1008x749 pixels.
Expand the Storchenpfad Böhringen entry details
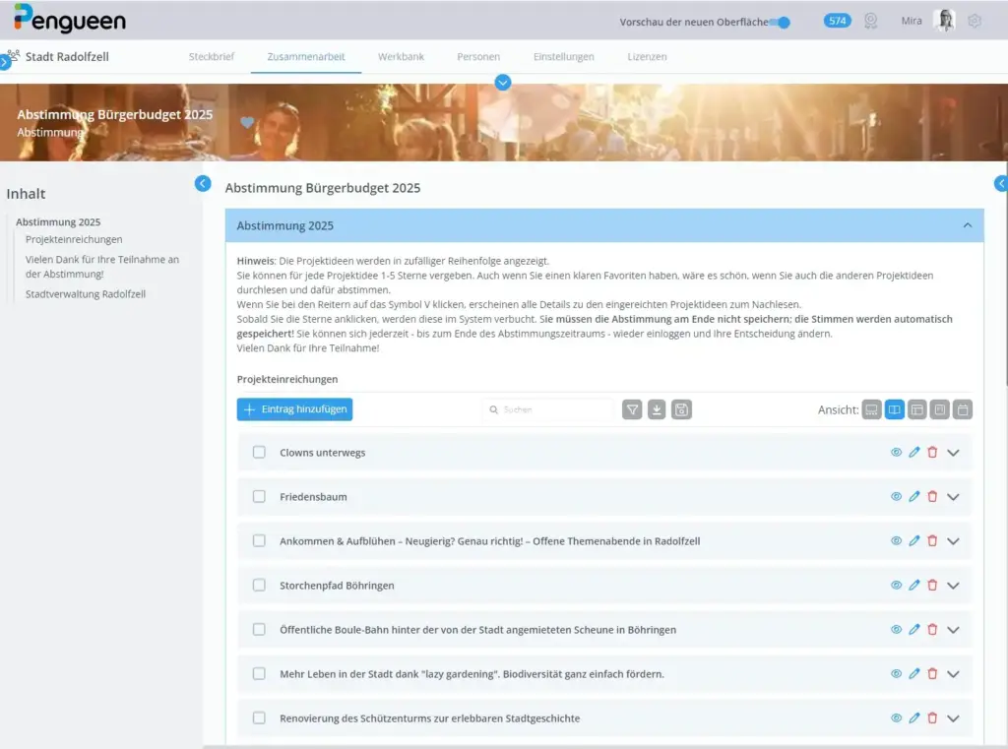pyautogui.click(x=952, y=585)
